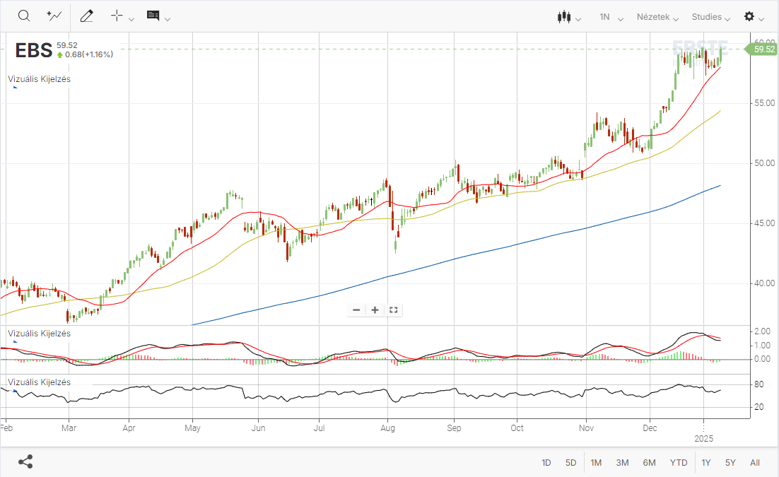The height and width of the screenshot is (477, 779).
Task: Select the 1D time range
Action: [546, 463]
